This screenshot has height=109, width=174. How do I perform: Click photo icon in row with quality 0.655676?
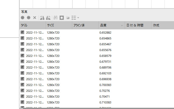pyautogui.click(x=22, y=50)
